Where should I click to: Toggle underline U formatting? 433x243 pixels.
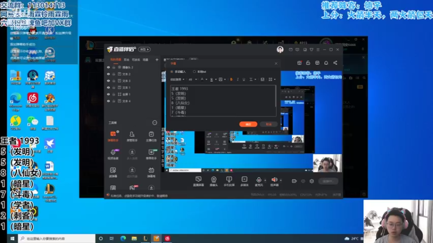click(x=244, y=79)
